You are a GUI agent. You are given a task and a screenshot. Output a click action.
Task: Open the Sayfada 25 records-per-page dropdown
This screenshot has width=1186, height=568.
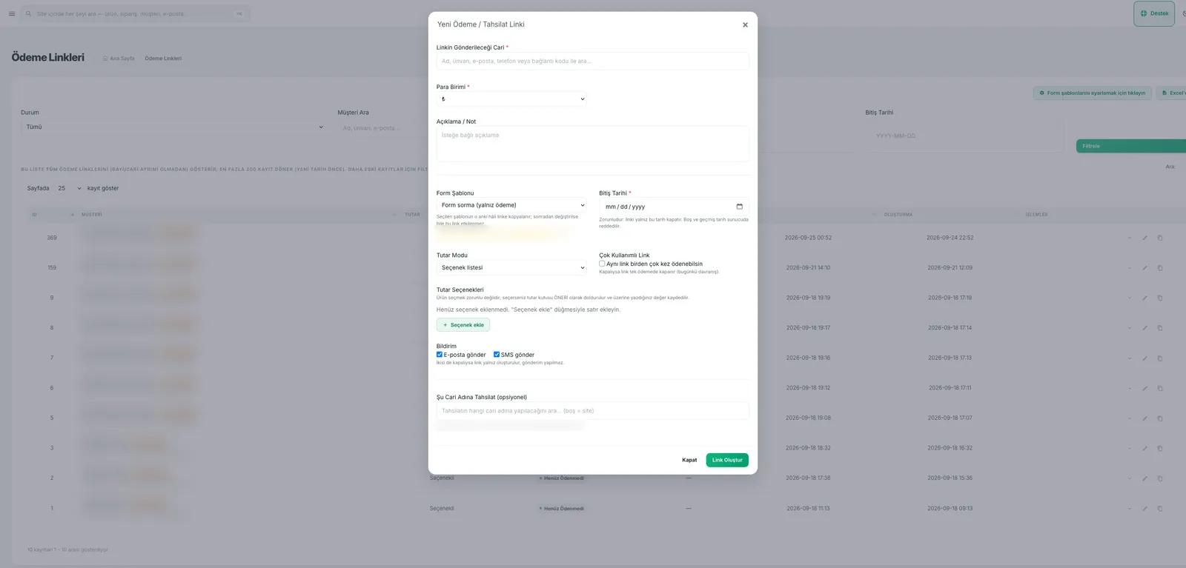pyautogui.click(x=69, y=188)
